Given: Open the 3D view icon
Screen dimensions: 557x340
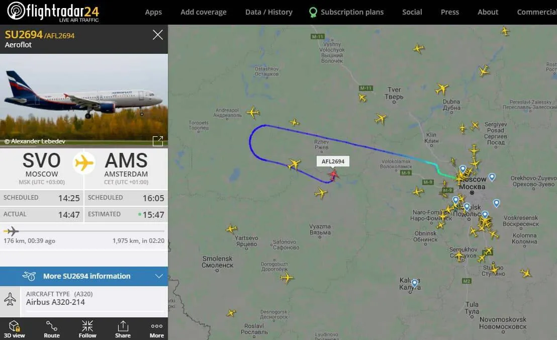Looking at the screenshot, I should pos(14,325).
